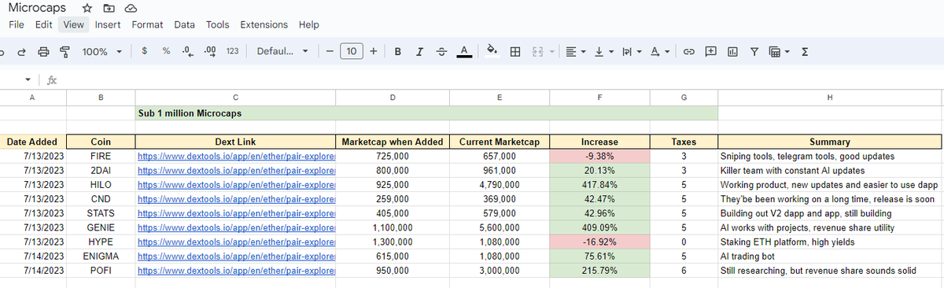Insert link with chain icon
Image resolution: width=944 pixels, height=288 pixels.
[688, 51]
